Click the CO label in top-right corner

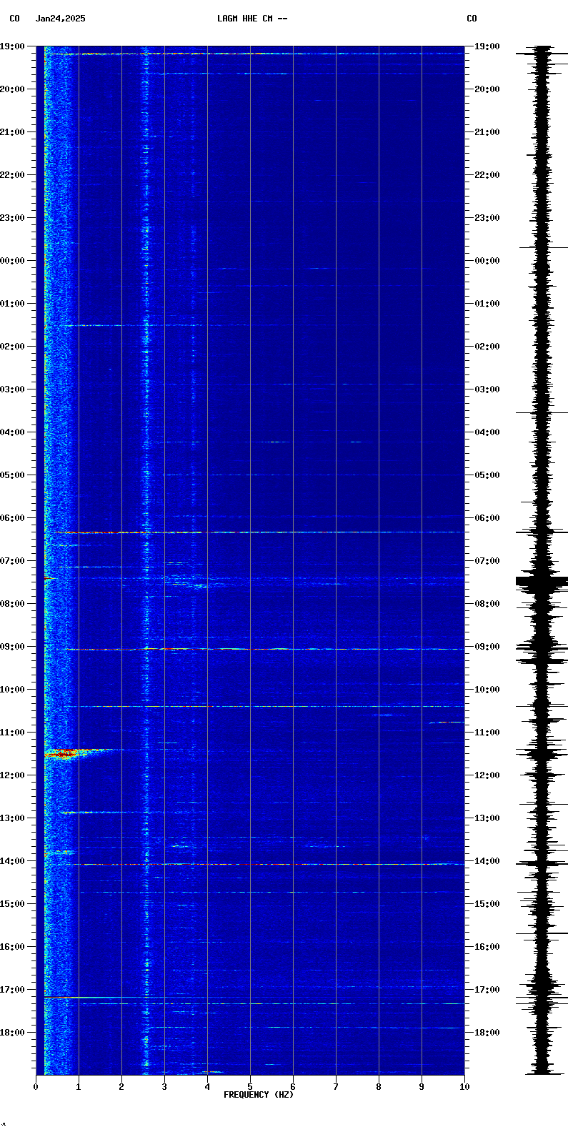pyautogui.click(x=472, y=19)
